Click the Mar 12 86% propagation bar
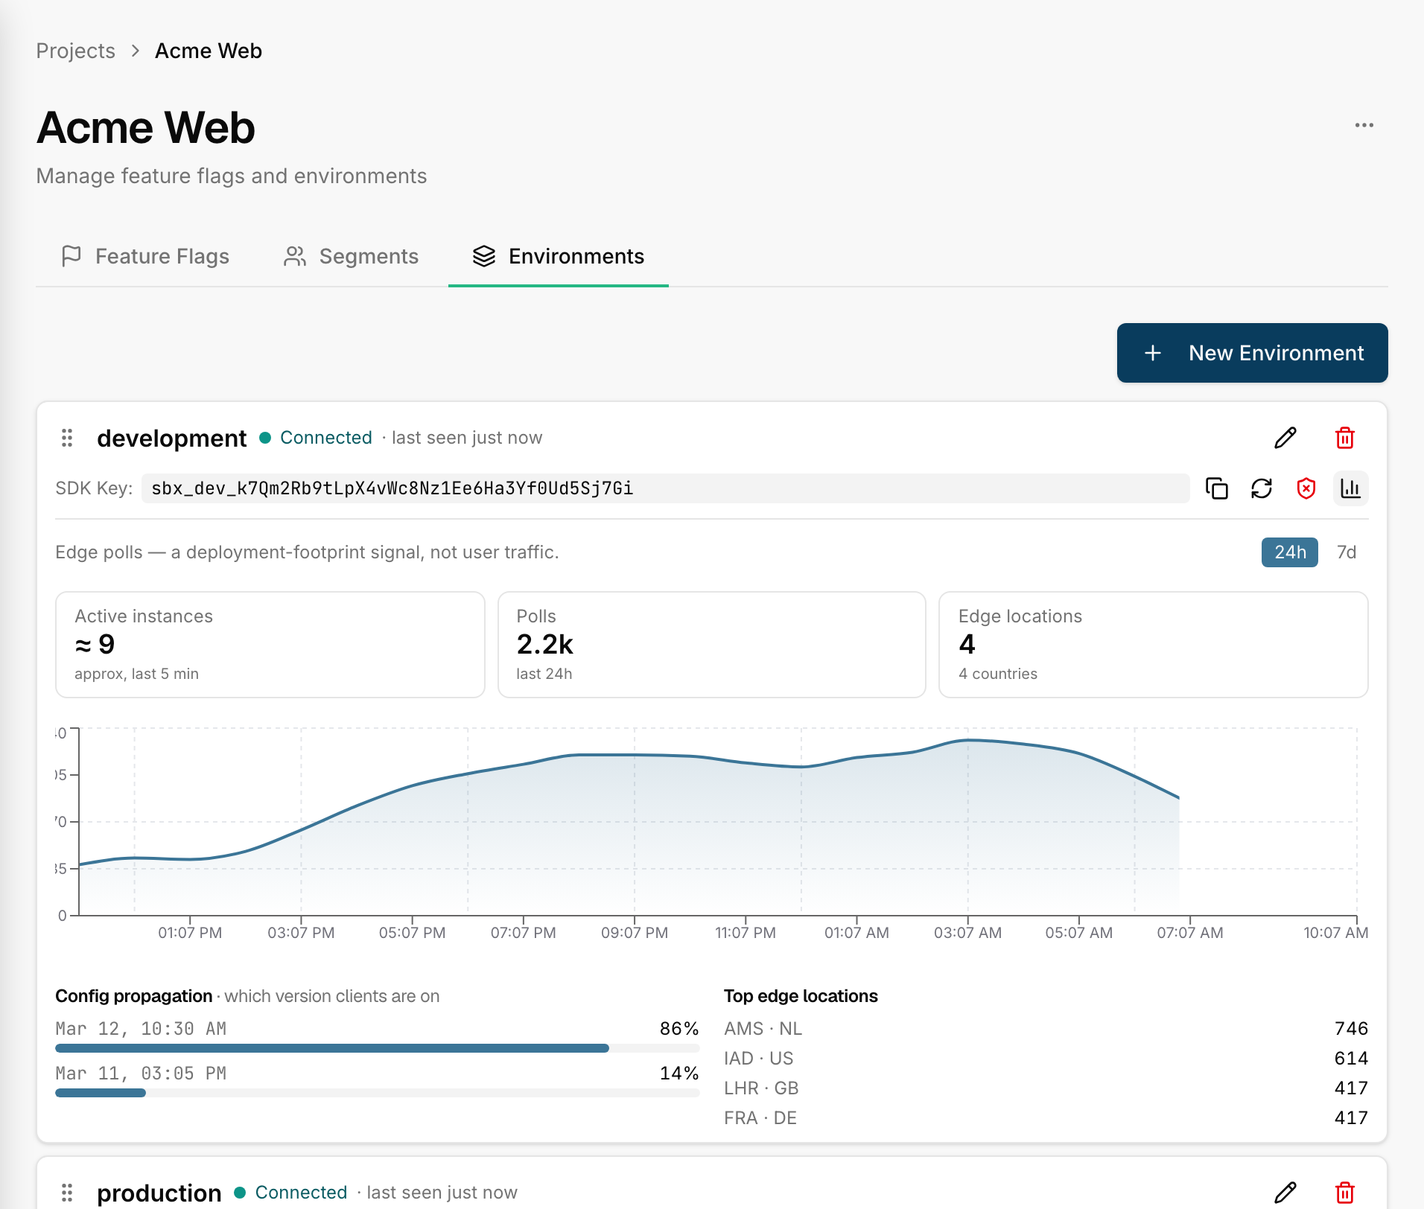 (x=377, y=1048)
